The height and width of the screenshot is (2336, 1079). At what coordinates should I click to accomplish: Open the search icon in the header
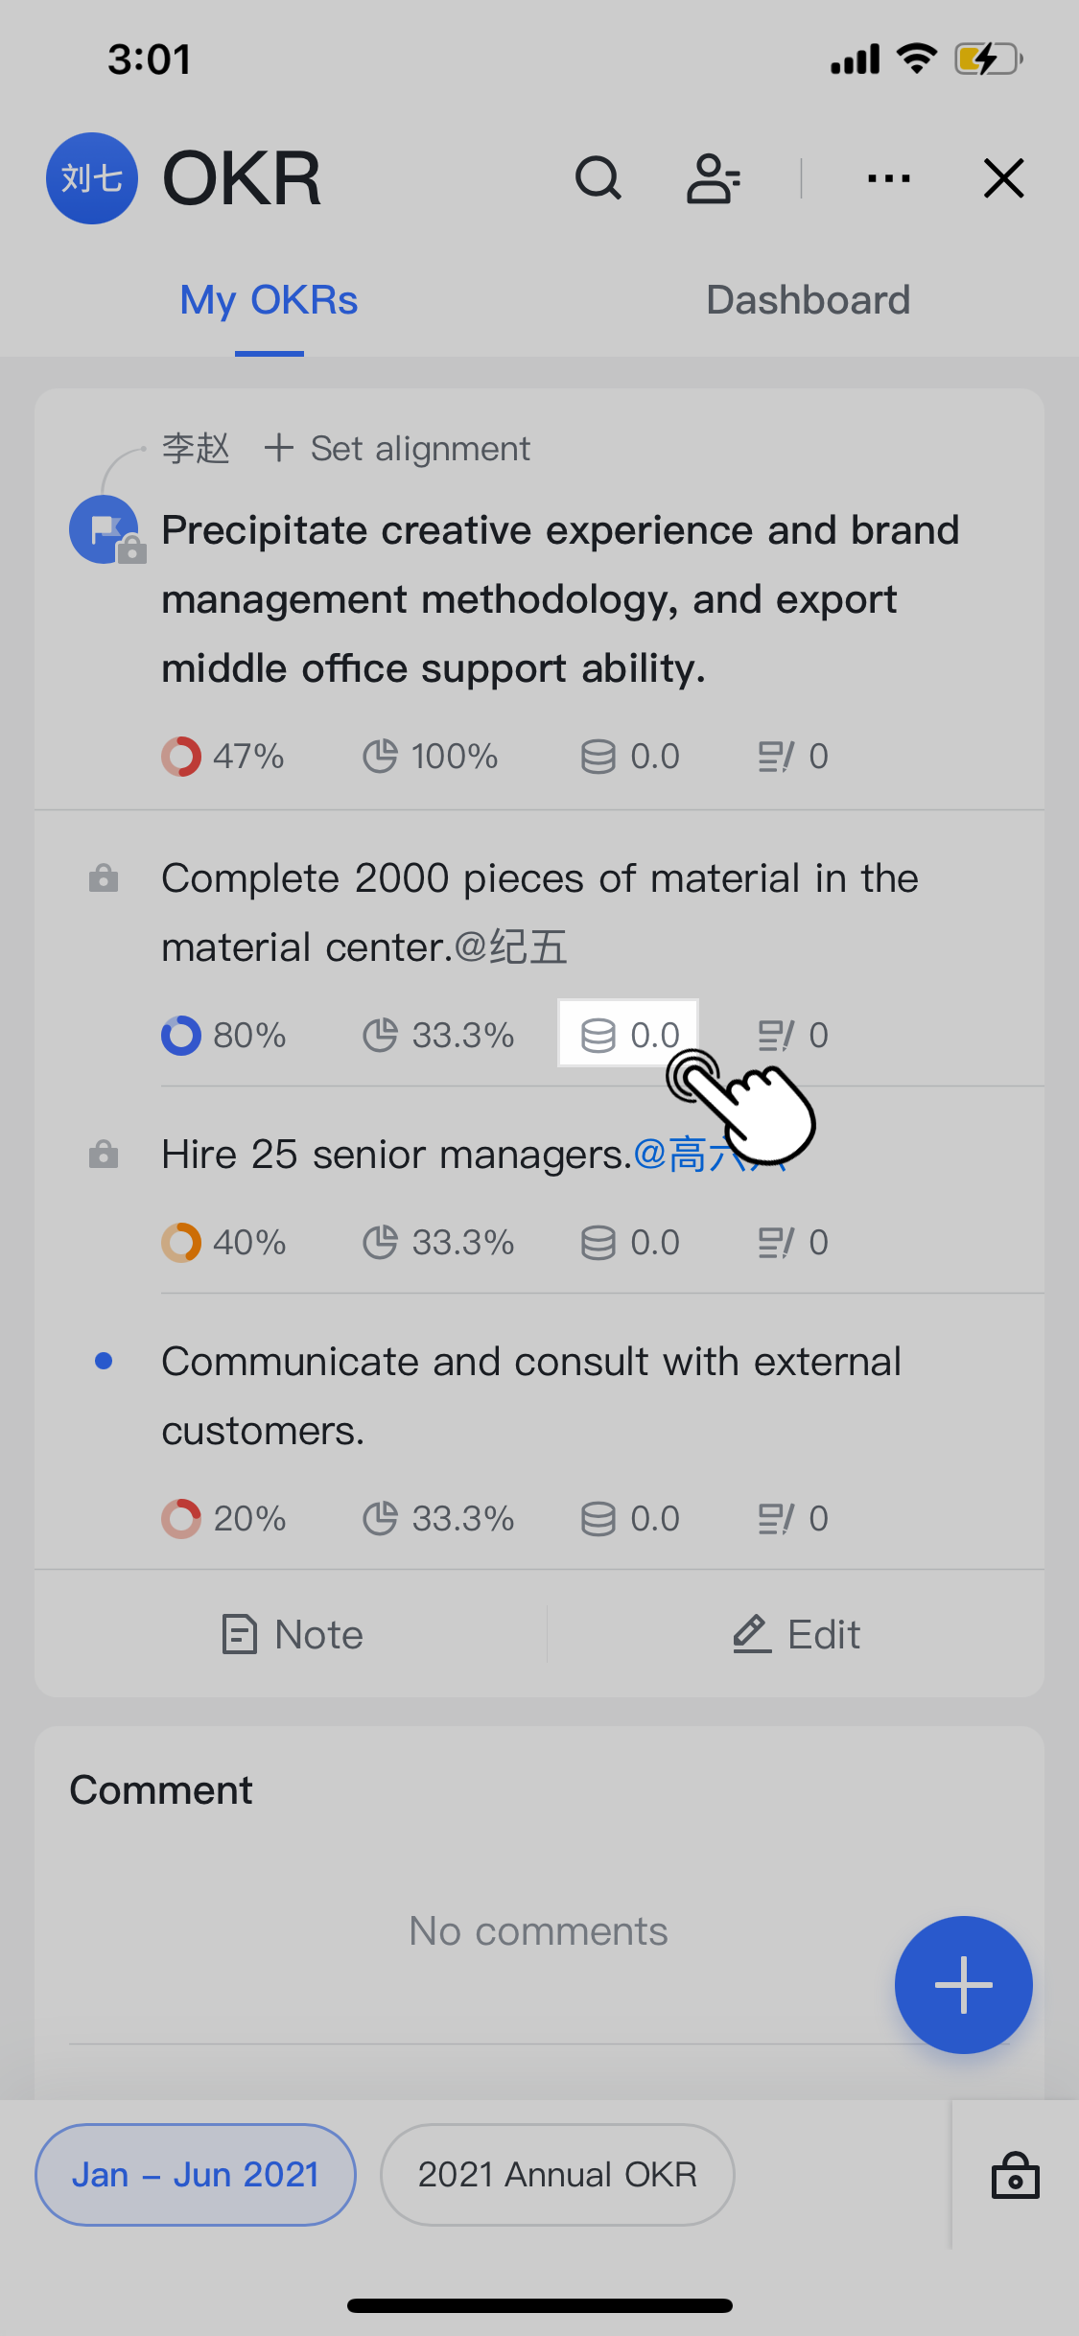tap(598, 178)
